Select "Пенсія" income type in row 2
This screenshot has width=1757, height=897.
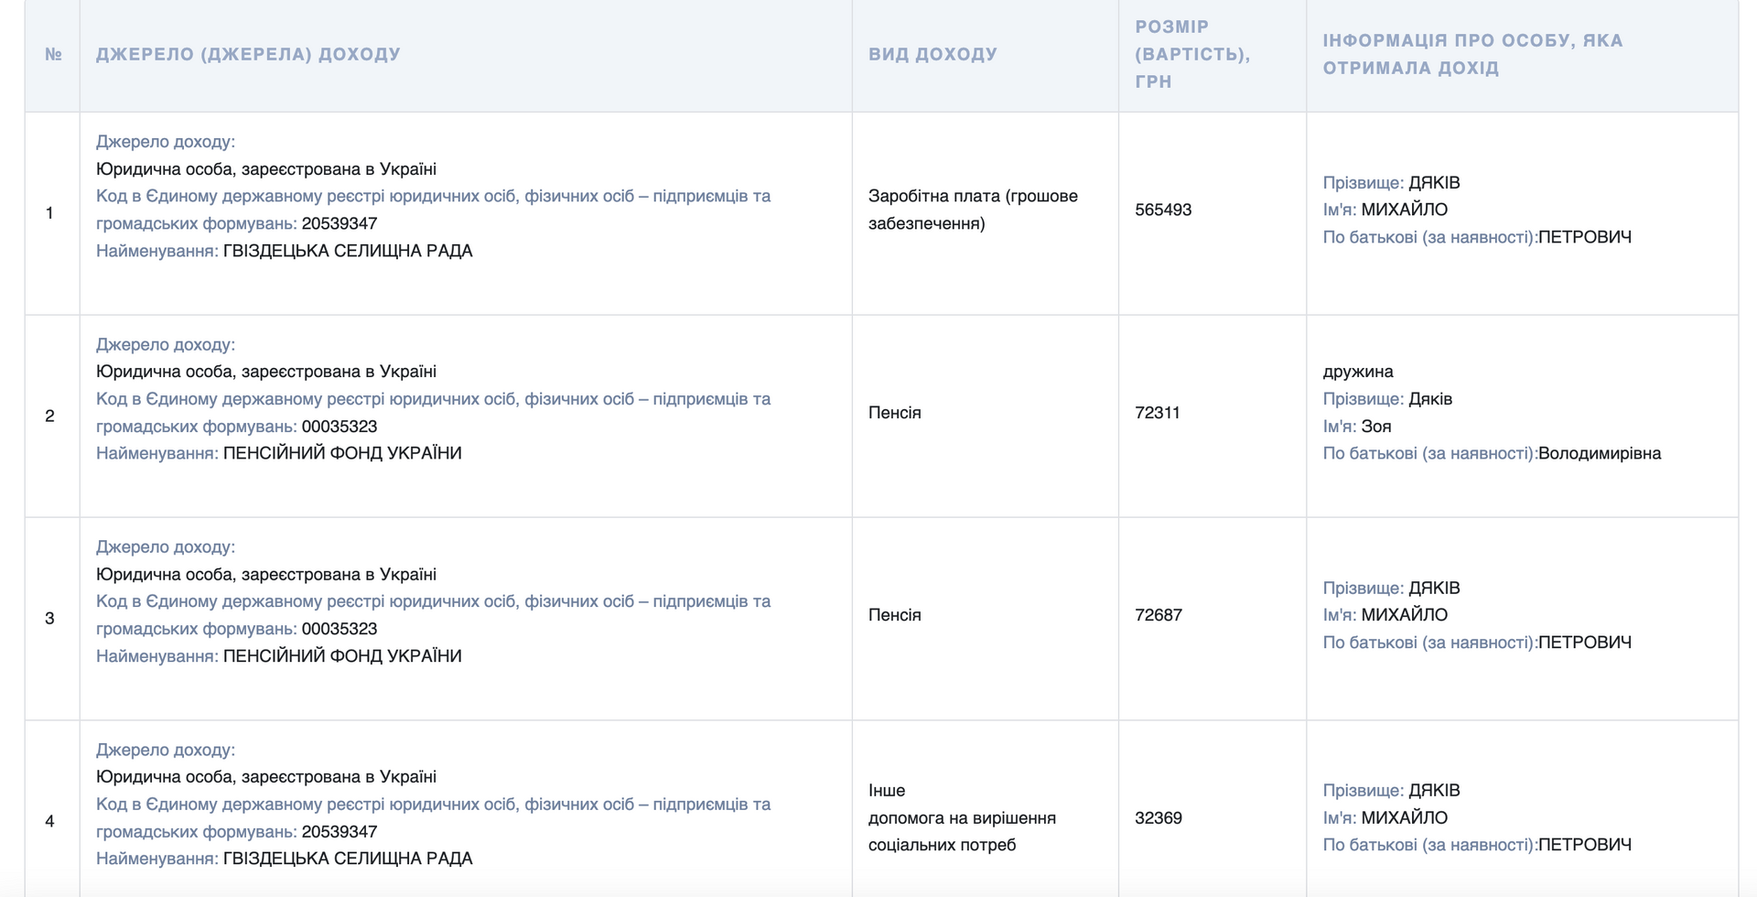point(895,413)
